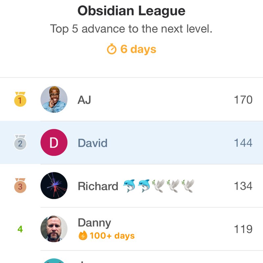The height and width of the screenshot is (263, 263).
Task: Tap the Obsidian League heading
Action: (131, 11)
